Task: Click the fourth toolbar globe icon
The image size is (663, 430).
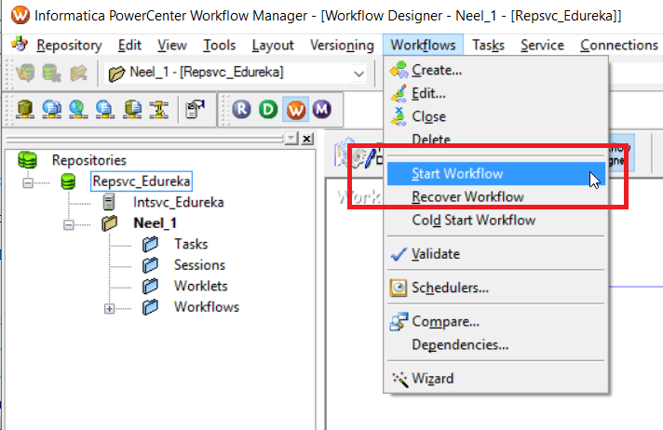Action: pos(104,109)
